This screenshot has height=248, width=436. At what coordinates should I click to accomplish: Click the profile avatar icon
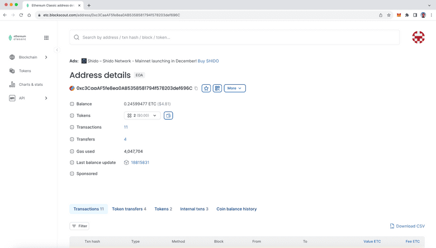click(418, 37)
